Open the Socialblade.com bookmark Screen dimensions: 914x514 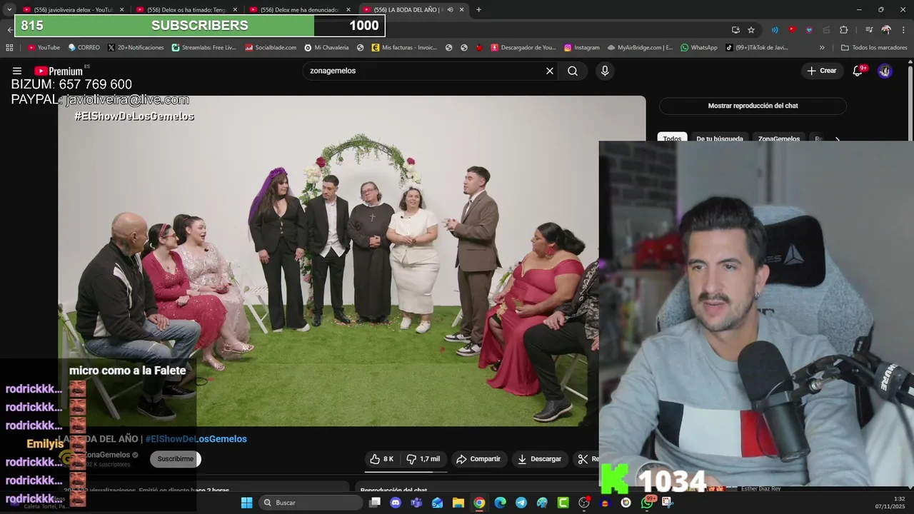point(270,48)
